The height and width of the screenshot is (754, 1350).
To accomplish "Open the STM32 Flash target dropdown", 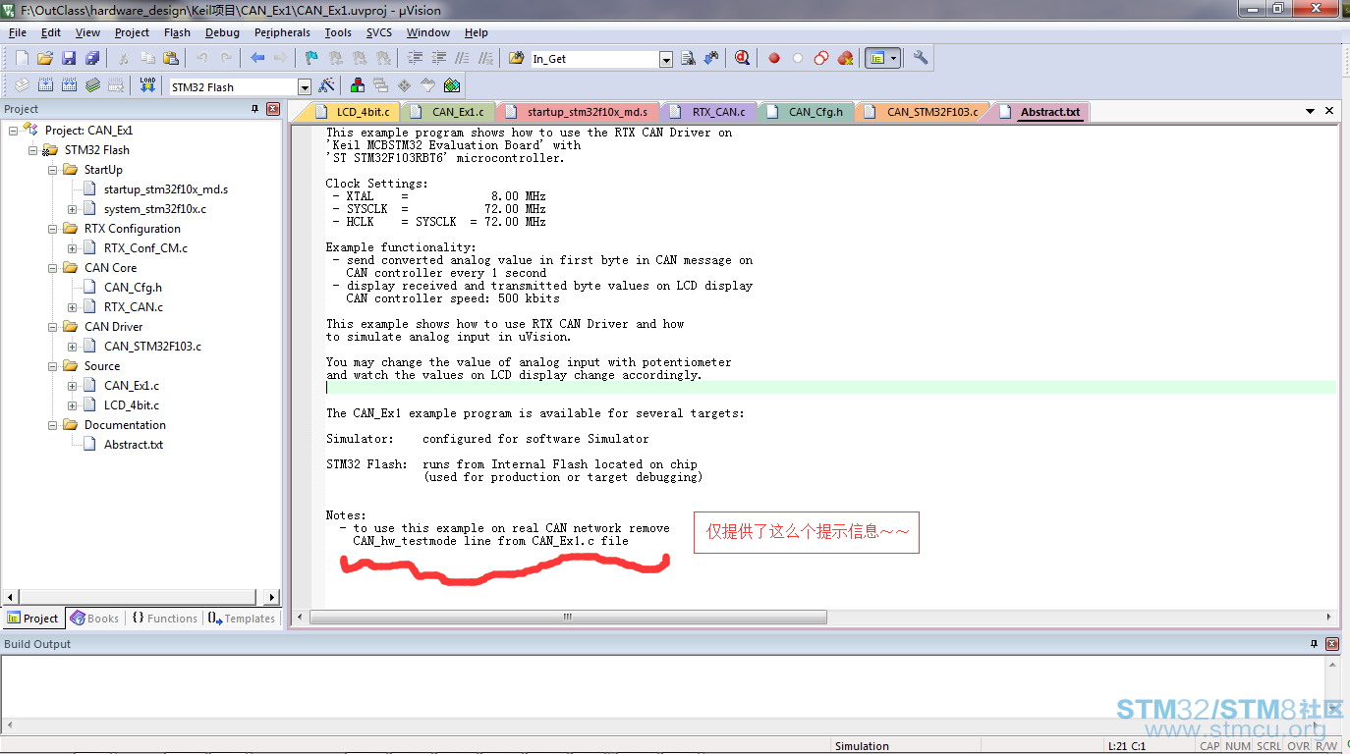I will pos(305,87).
